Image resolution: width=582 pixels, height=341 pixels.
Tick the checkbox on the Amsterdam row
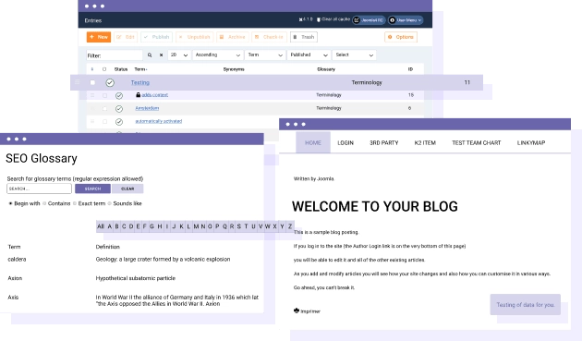pyautogui.click(x=104, y=109)
